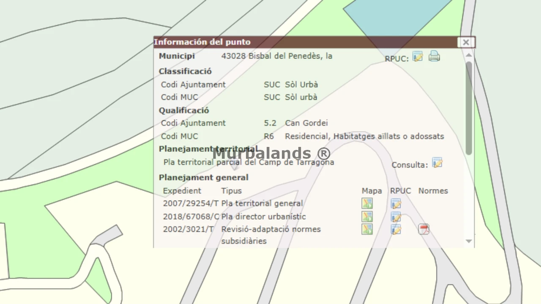
Task: Click the Residencial, Habitatges aïllats o adossats text
Action: 364,136
